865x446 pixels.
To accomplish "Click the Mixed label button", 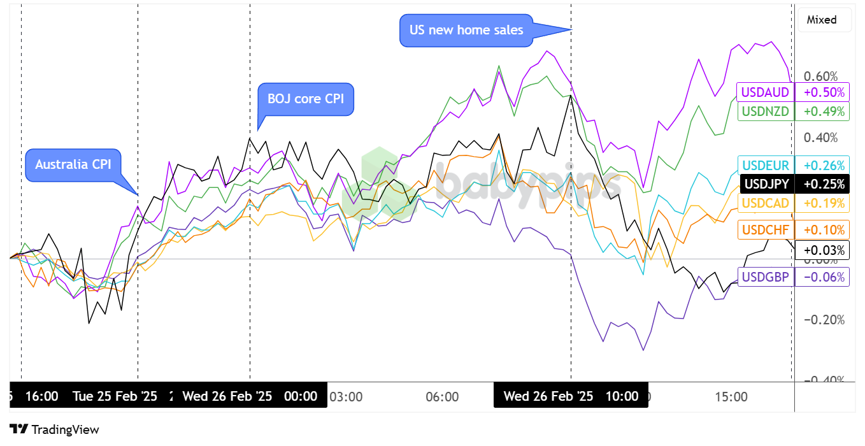I will point(821,20).
